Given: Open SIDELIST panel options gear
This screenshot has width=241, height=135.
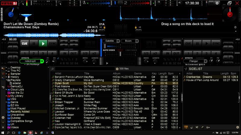Looking at the screenshot, I should [x=237, y=127].
